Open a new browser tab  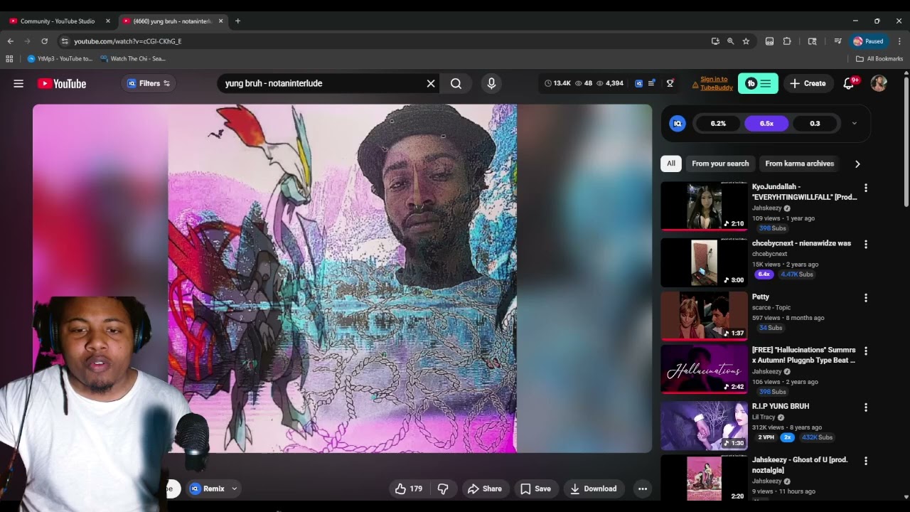pos(237,21)
